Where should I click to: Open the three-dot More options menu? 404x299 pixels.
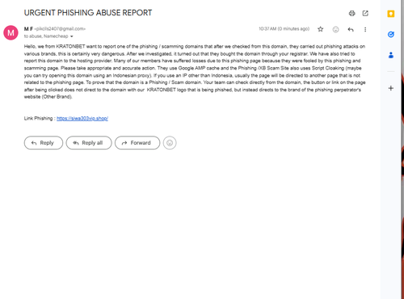click(x=365, y=29)
